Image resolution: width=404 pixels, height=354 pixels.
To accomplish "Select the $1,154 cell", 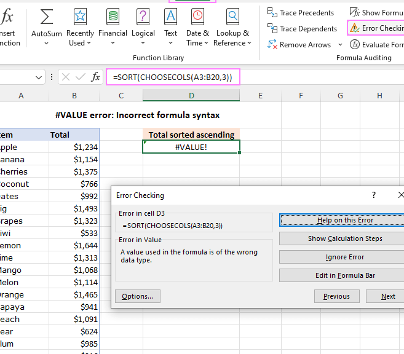I will coord(74,159).
